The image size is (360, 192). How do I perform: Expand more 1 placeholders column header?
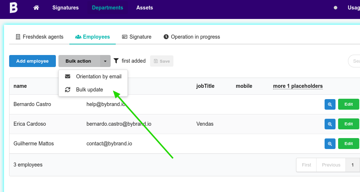298,86
